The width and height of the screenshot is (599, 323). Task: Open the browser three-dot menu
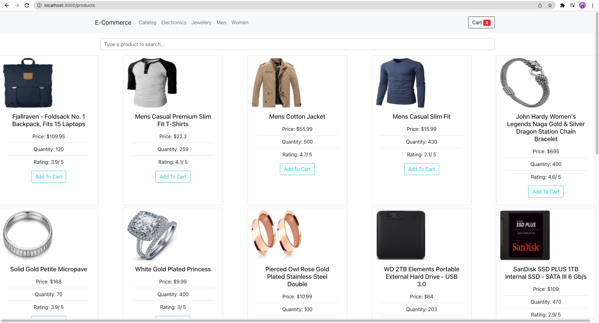(x=592, y=5)
